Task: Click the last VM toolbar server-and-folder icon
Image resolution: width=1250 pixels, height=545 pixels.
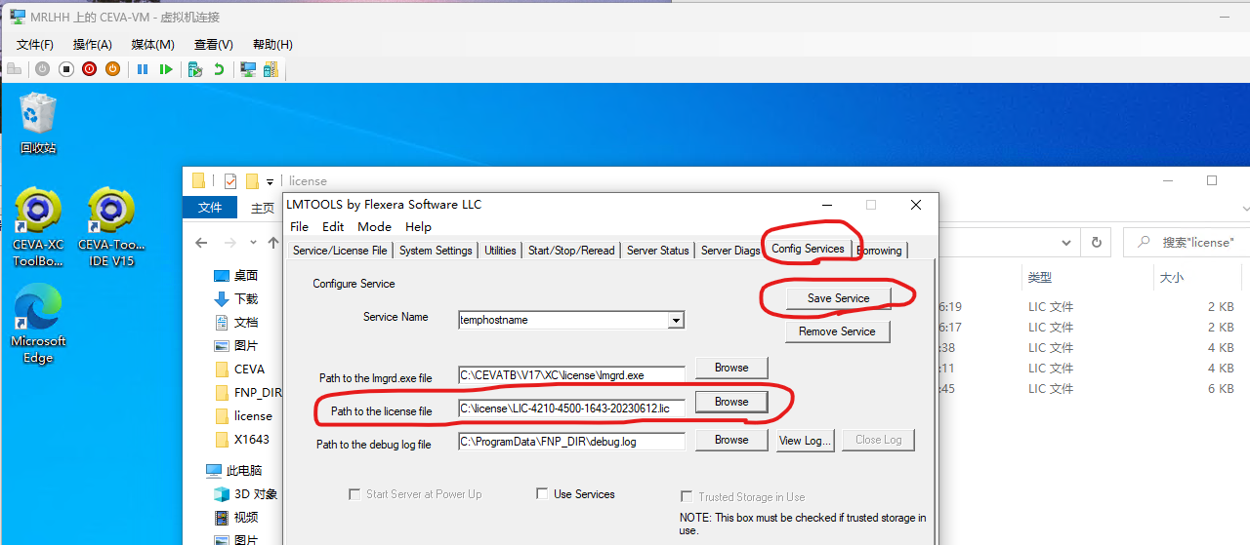Action: click(271, 69)
